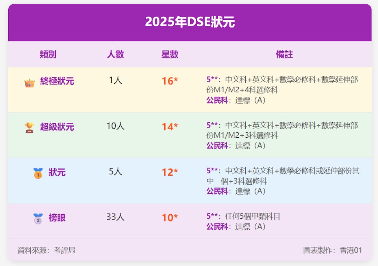Select the 星數 column header

tap(170, 54)
